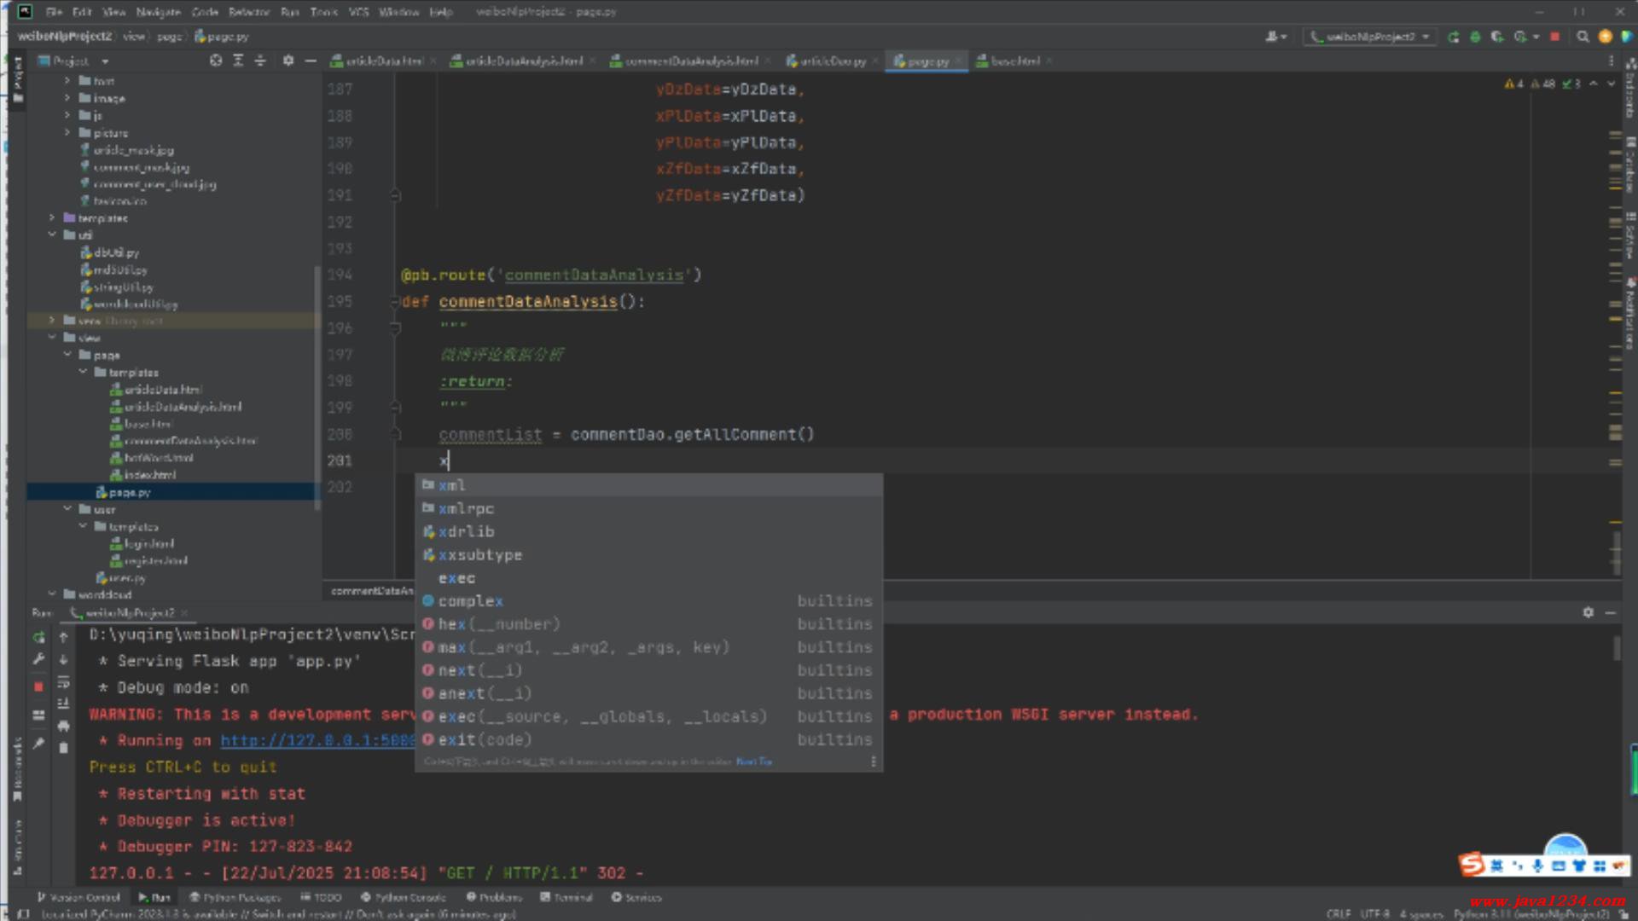The image size is (1638, 921).
Task: Stop the running process with red square
Action: tap(1554, 37)
